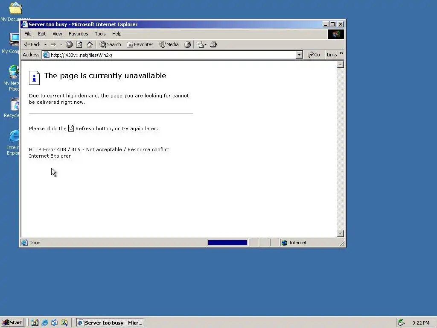Click the Go button
The image size is (437, 328).
pos(314,55)
